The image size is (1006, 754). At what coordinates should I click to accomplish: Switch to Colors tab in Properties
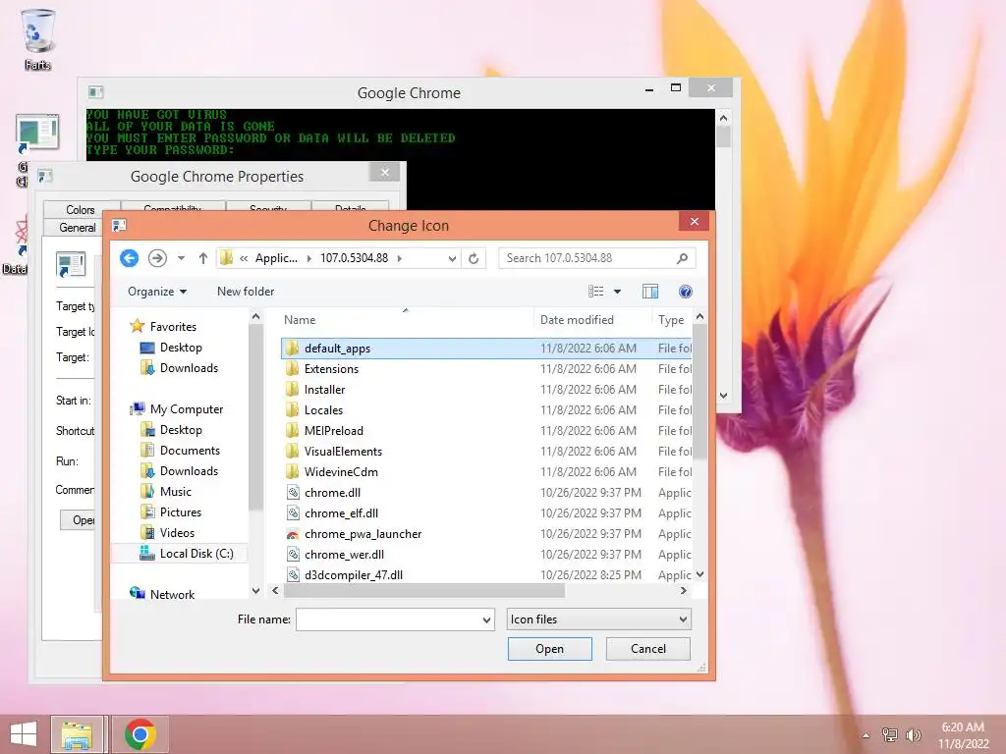click(x=81, y=210)
